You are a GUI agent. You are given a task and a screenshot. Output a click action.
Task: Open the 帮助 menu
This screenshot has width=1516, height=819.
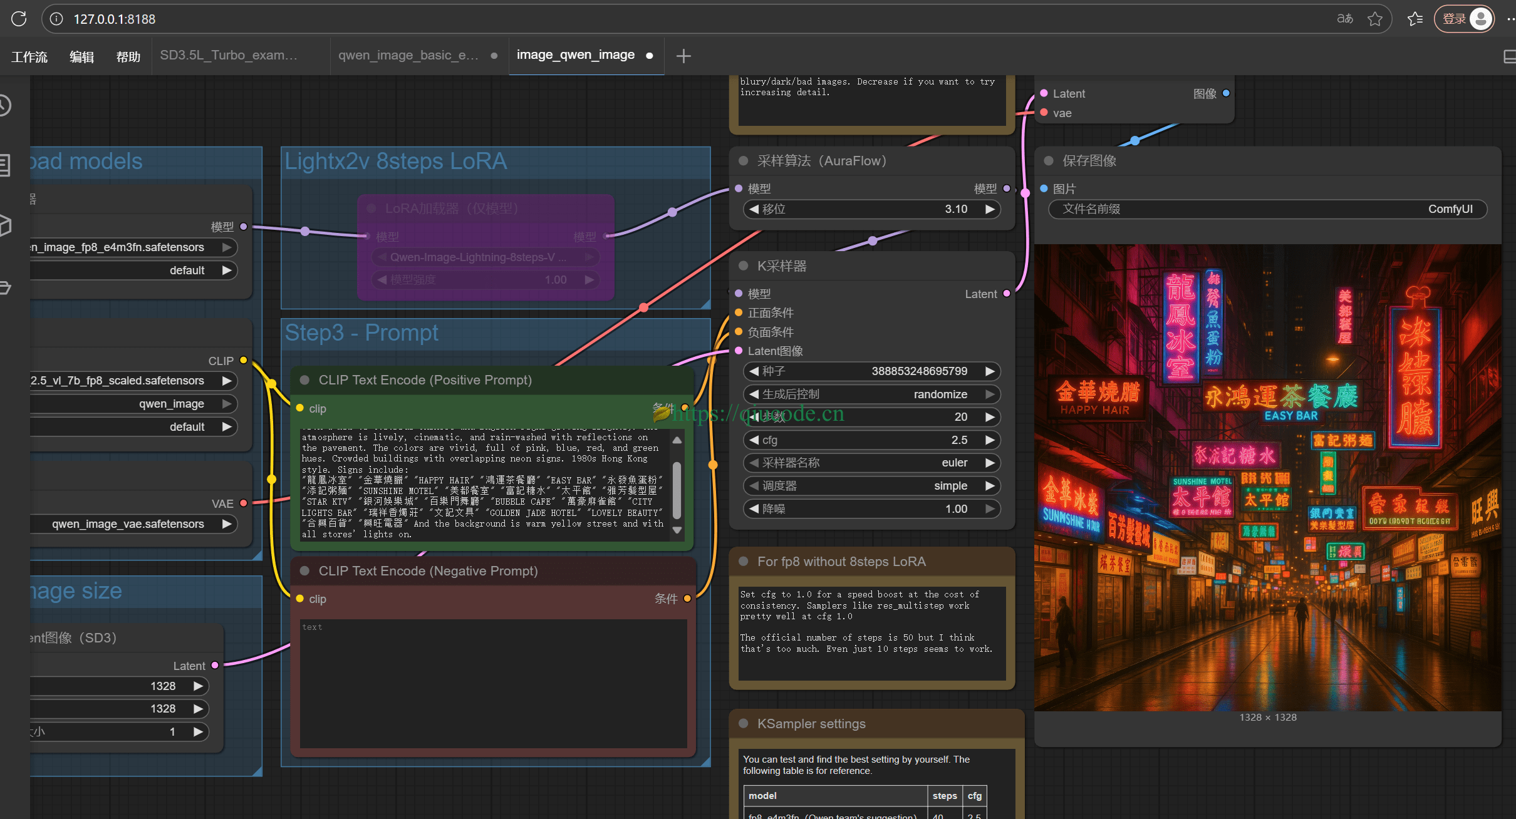[128, 56]
